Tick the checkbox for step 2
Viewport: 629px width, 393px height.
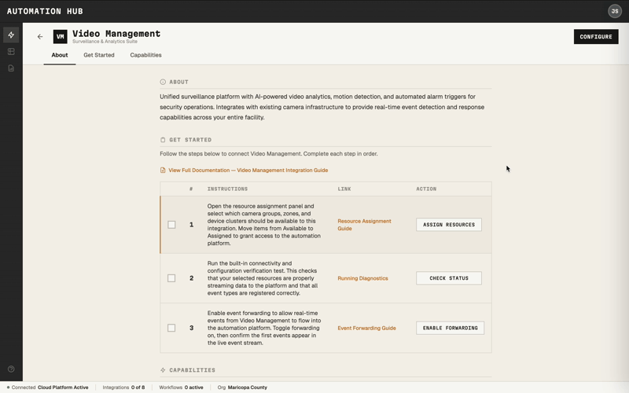tap(171, 278)
